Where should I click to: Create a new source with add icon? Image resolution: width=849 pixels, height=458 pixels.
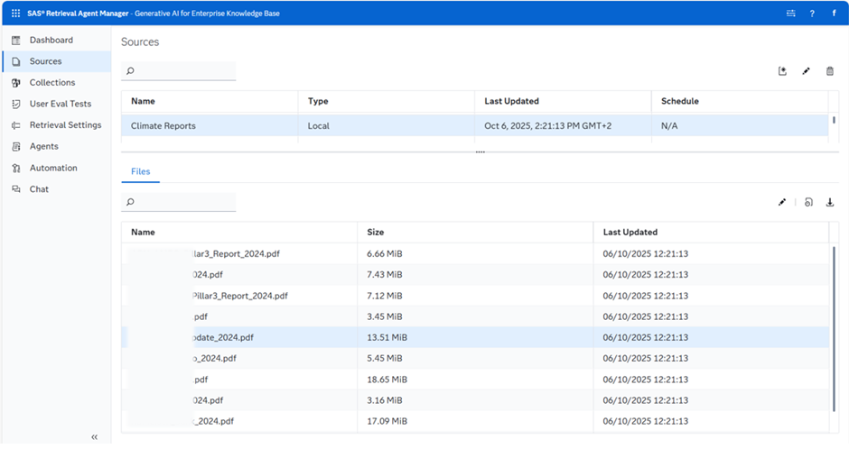point(782,71)
